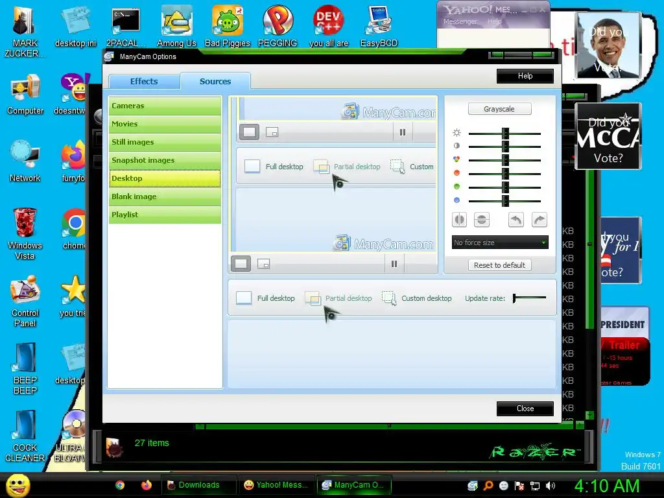Adjust the brightness slider with sun icon
Screen dimensions: 664x498
point(504,134)
